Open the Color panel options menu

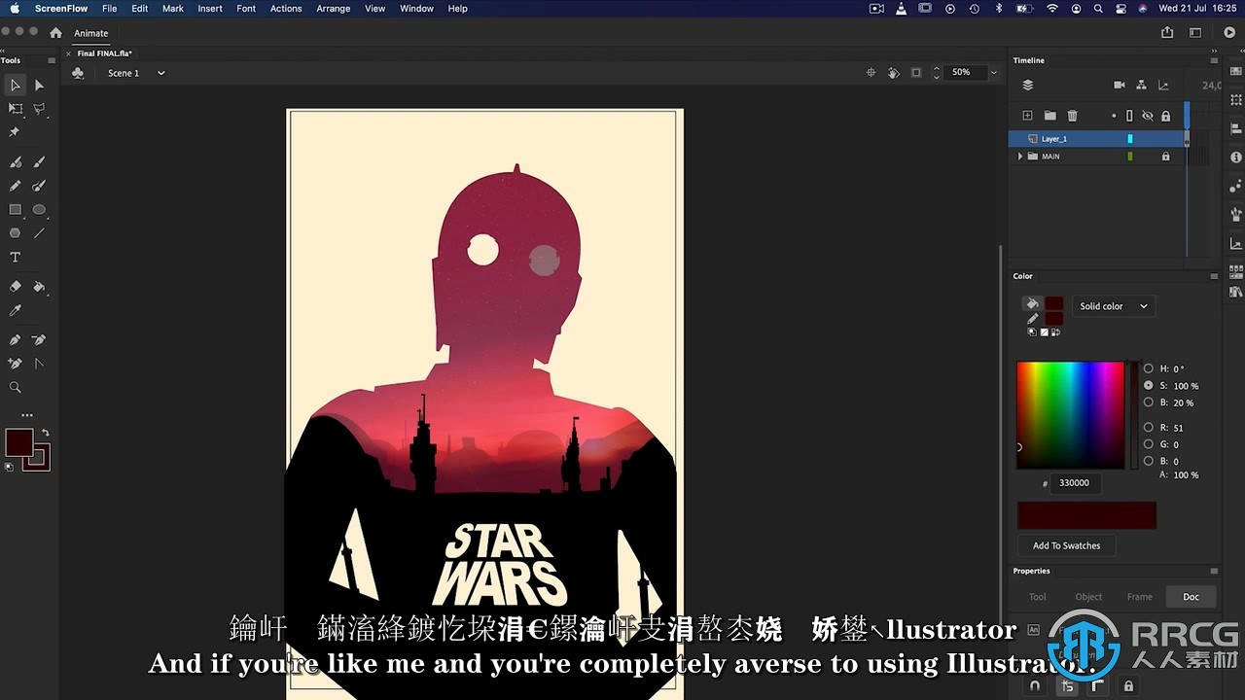[1214, 276]
